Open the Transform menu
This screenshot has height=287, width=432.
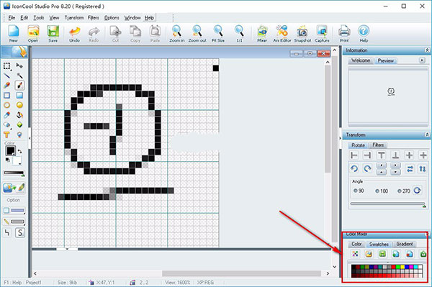[74, 17]
